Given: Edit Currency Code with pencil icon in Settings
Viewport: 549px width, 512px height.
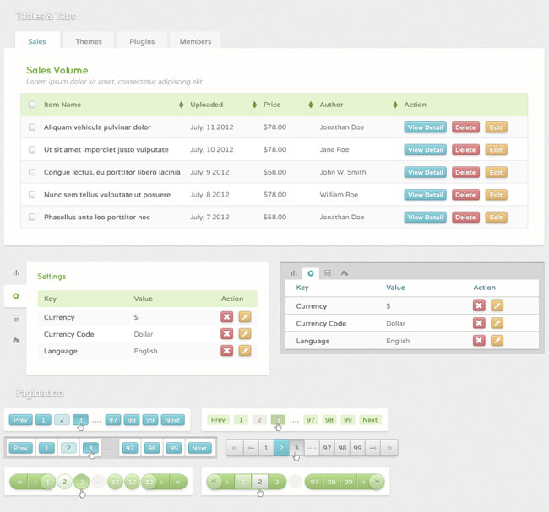Looking at the screenshot, I should coord(245,334).
